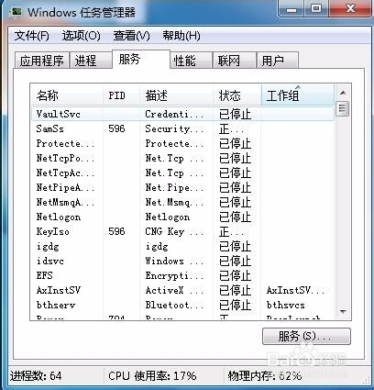The image size is (374, 390).
Task: Sort by the 描述 column header
Action: 176,95
